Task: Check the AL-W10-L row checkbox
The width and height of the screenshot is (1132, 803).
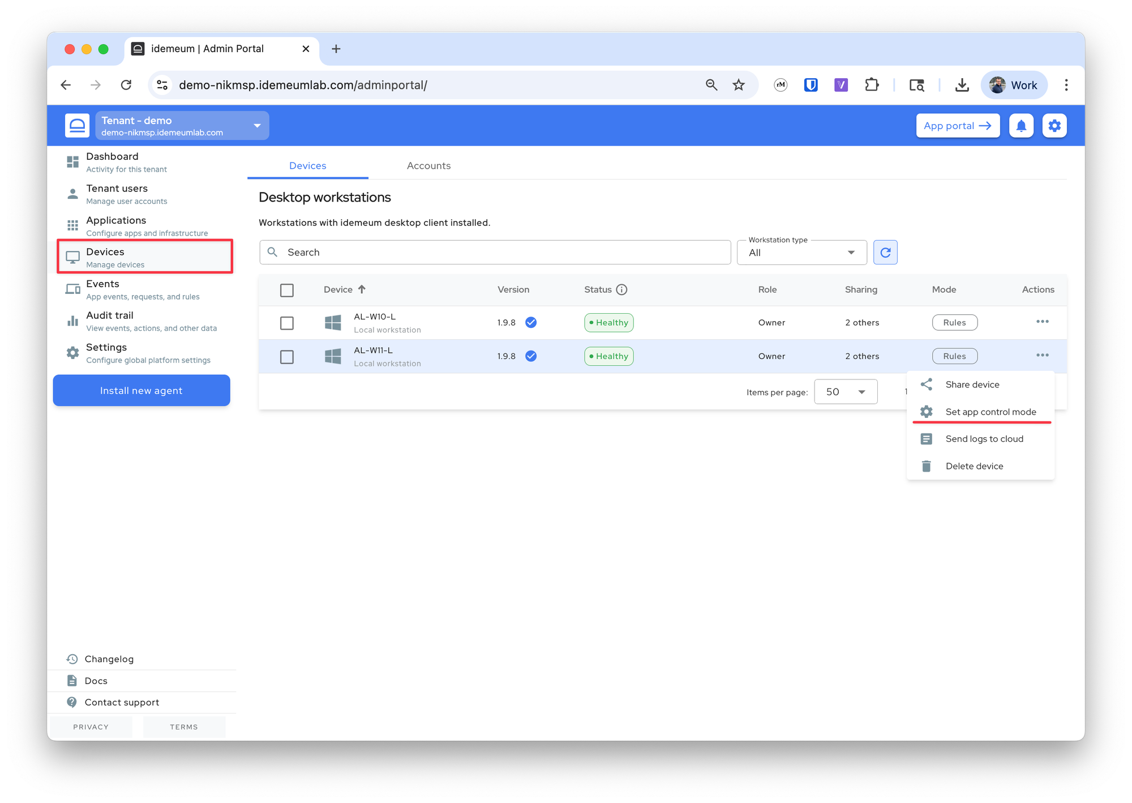Action: point(287,323)
